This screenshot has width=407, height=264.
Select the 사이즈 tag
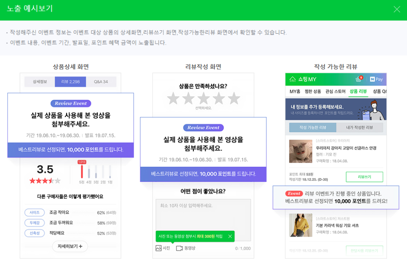pos(35,212)
